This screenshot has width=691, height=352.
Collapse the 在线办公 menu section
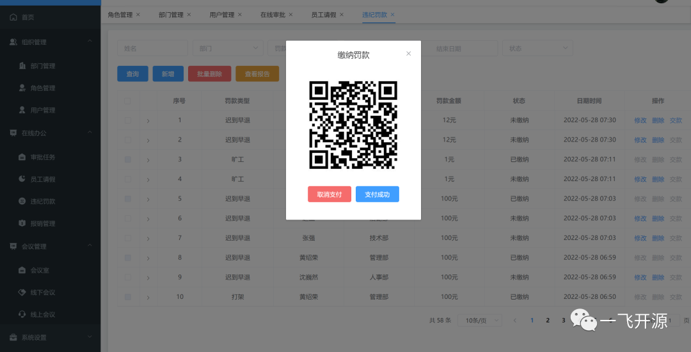[x=90, y=132]
